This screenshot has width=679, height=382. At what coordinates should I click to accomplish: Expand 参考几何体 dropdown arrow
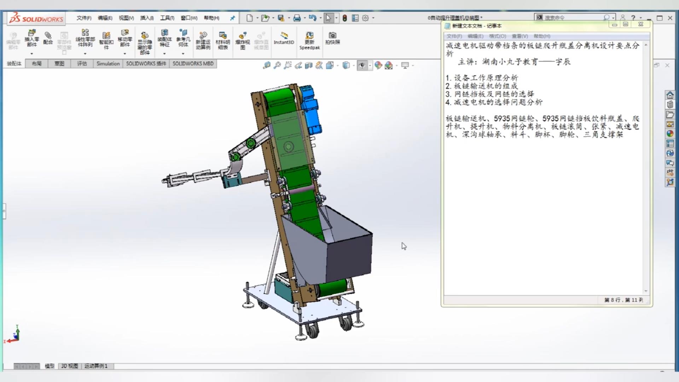coord(183,54)
